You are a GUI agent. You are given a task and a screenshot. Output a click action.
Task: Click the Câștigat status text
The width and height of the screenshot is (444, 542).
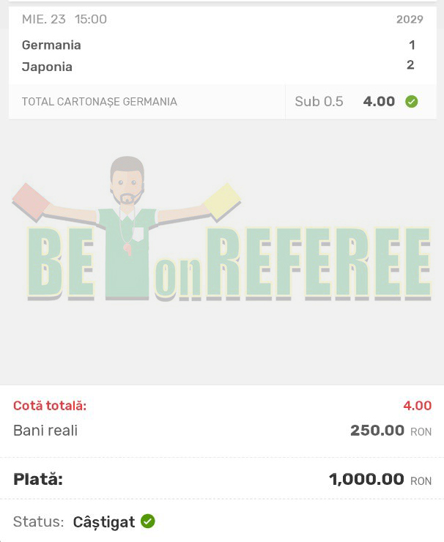[x=104, y=522]
